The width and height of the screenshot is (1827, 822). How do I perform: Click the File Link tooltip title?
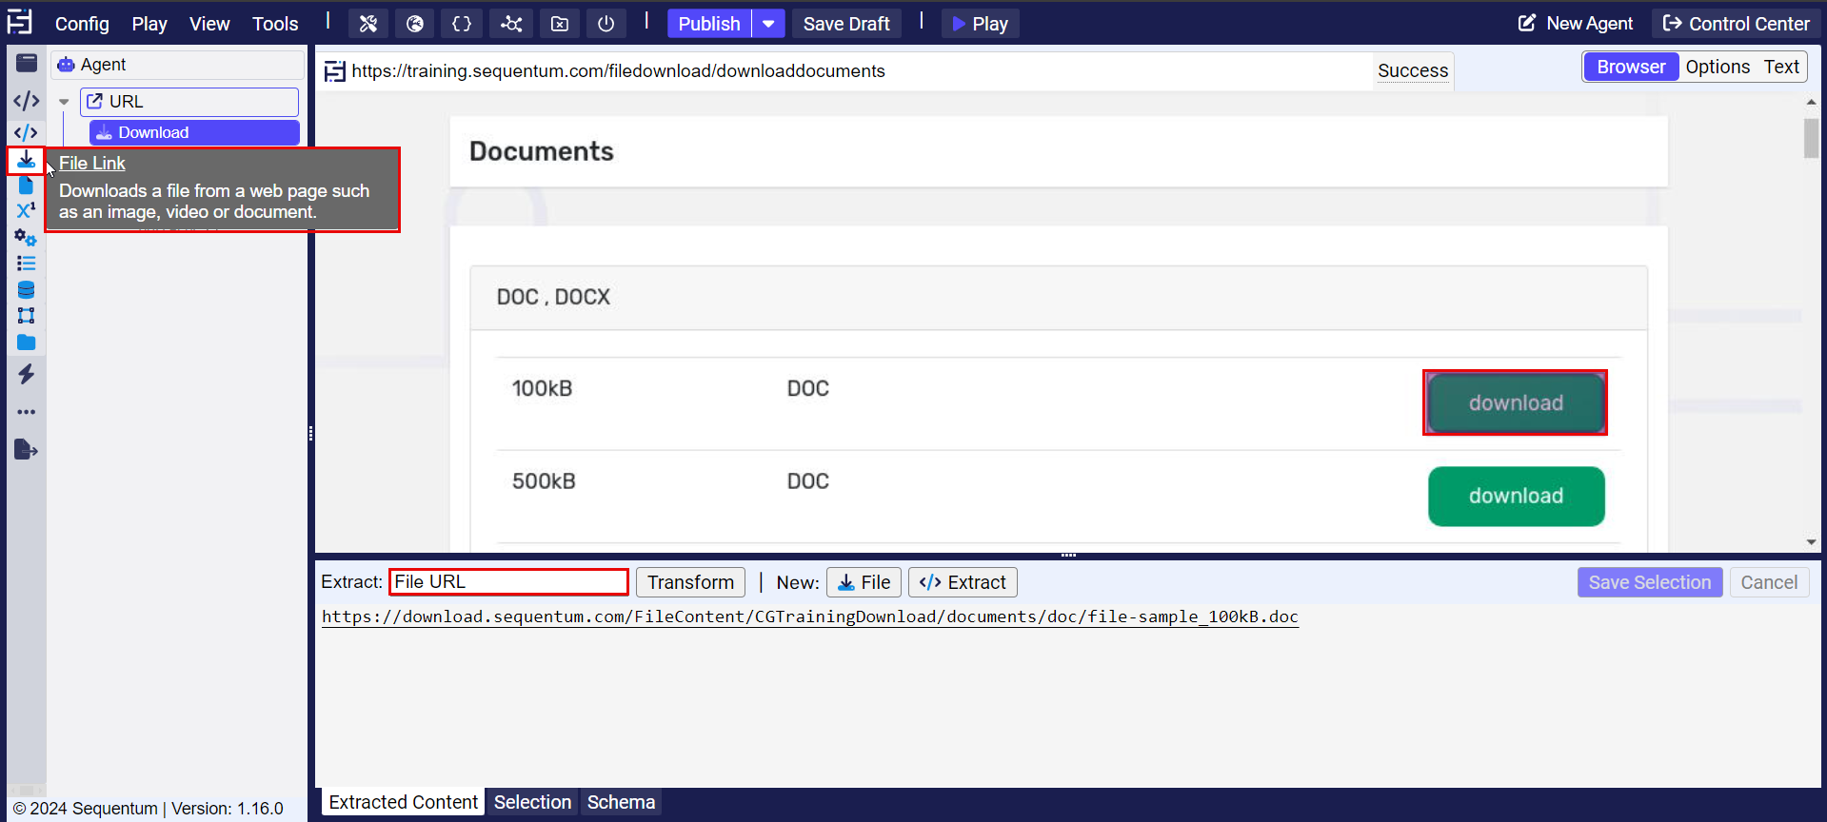[x=92, y=163]
